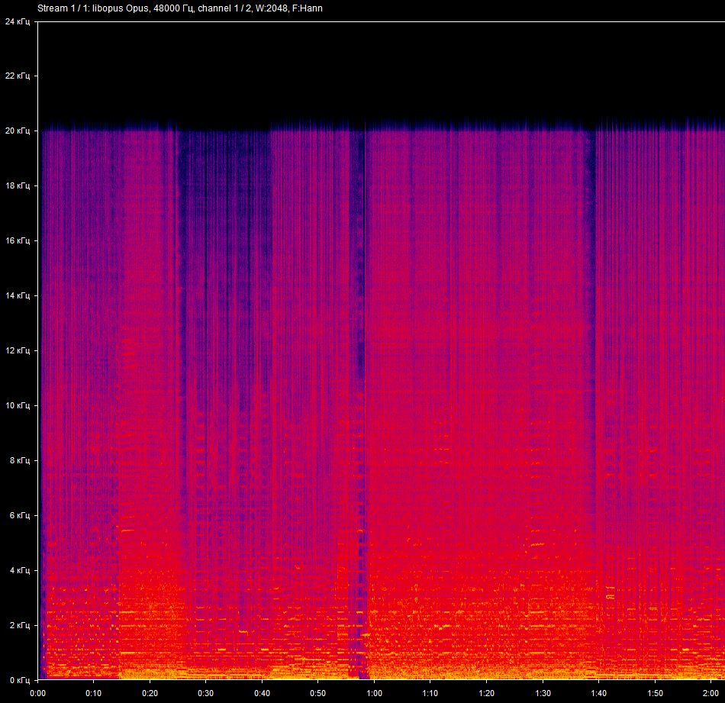Click the 2:00 time axis label
725x703 pixels.
(711, 693)
